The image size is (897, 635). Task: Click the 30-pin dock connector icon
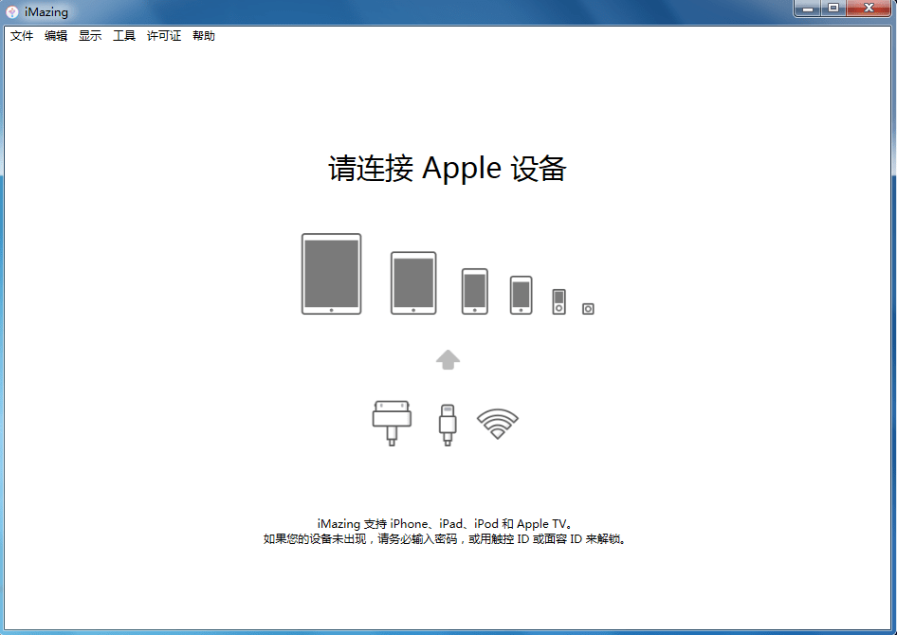(x=392, y=423)
